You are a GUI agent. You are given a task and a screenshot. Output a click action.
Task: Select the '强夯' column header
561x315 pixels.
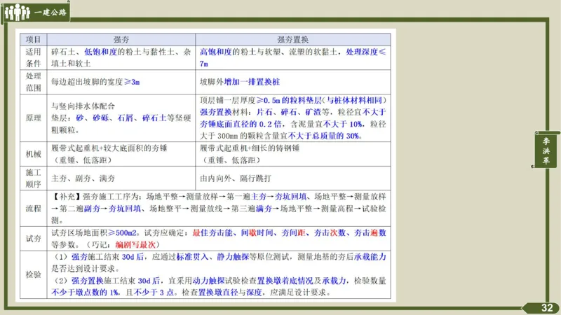121,40
